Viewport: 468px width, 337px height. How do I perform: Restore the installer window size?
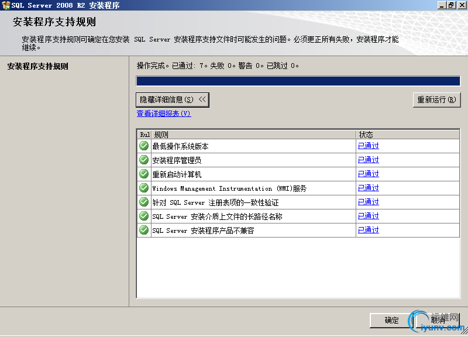click(x=451, y=5)
